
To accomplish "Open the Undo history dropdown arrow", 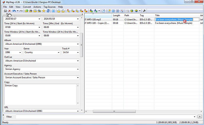I will click(x=17, y=11).
